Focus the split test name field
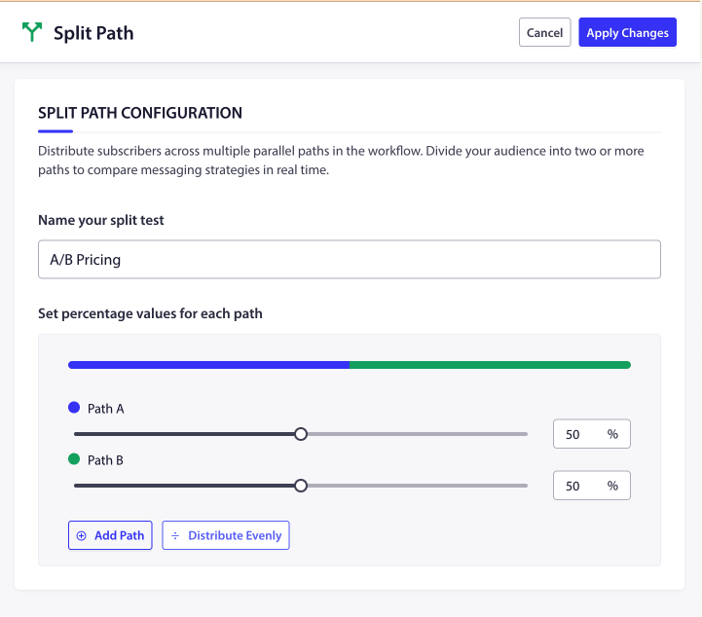Image resolution: width=702 pixels, height=617 pixels. (349, 260)
